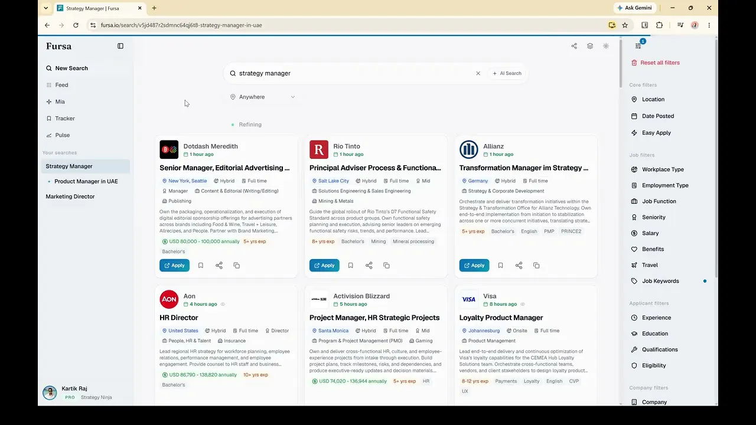The image size is (756, 425).
Task: Open the share icon in the top bar
Action: point(574,46)
